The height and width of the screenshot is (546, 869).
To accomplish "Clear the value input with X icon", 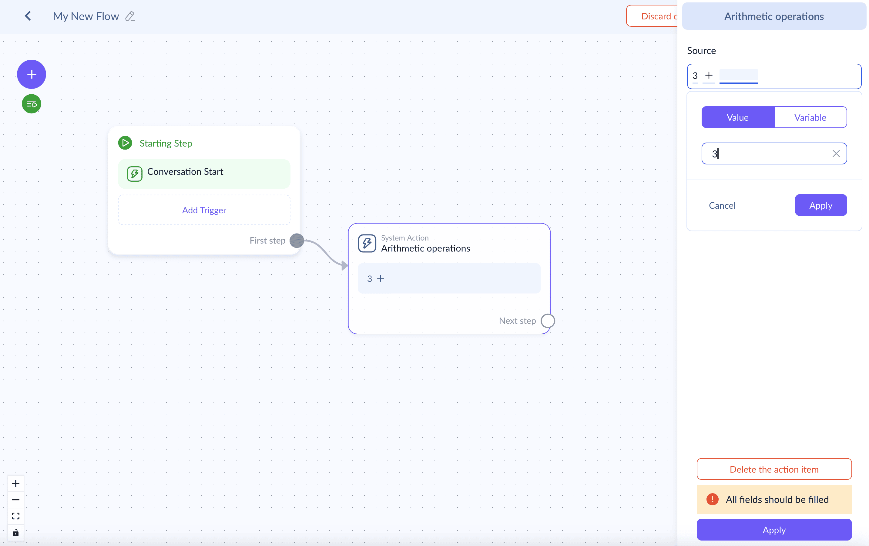I will pyautogui.click(x=836, y=153).
